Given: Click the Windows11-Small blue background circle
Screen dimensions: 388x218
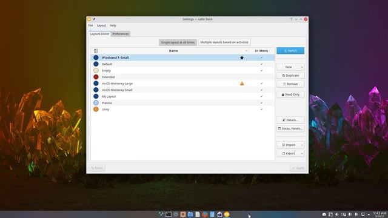Looking at the screenshot, I should pos(96,58).
